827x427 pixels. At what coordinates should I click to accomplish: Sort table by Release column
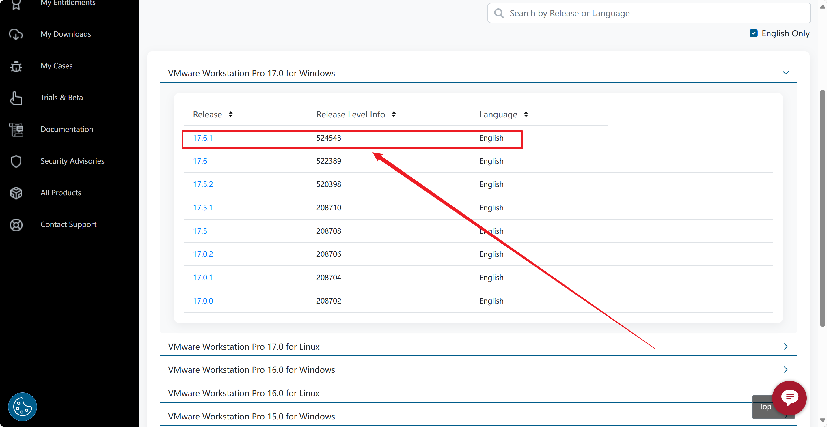pos(230,115)
